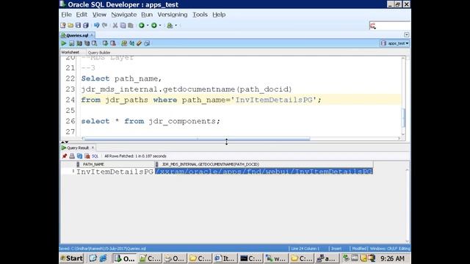Open the File menu
The image size is (470, 264).
(66, 15)
